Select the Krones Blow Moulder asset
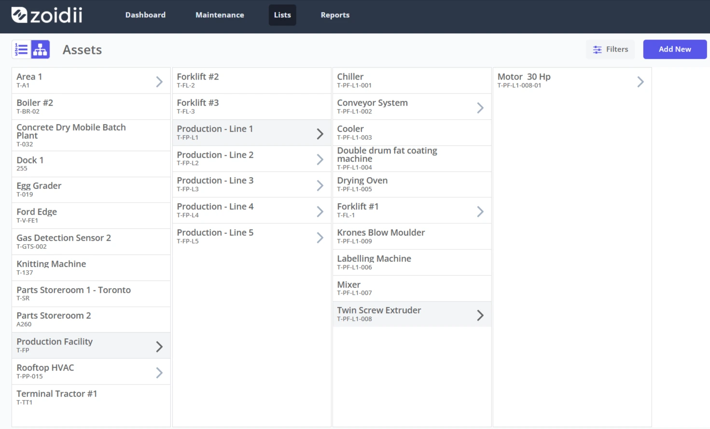The image size is (710, 429). tap(412, 236)
